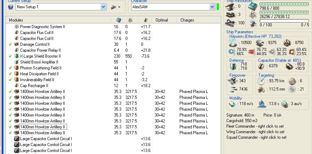
Task: Click the turret Firepower icon showing 343
Action: pos(232,81)
